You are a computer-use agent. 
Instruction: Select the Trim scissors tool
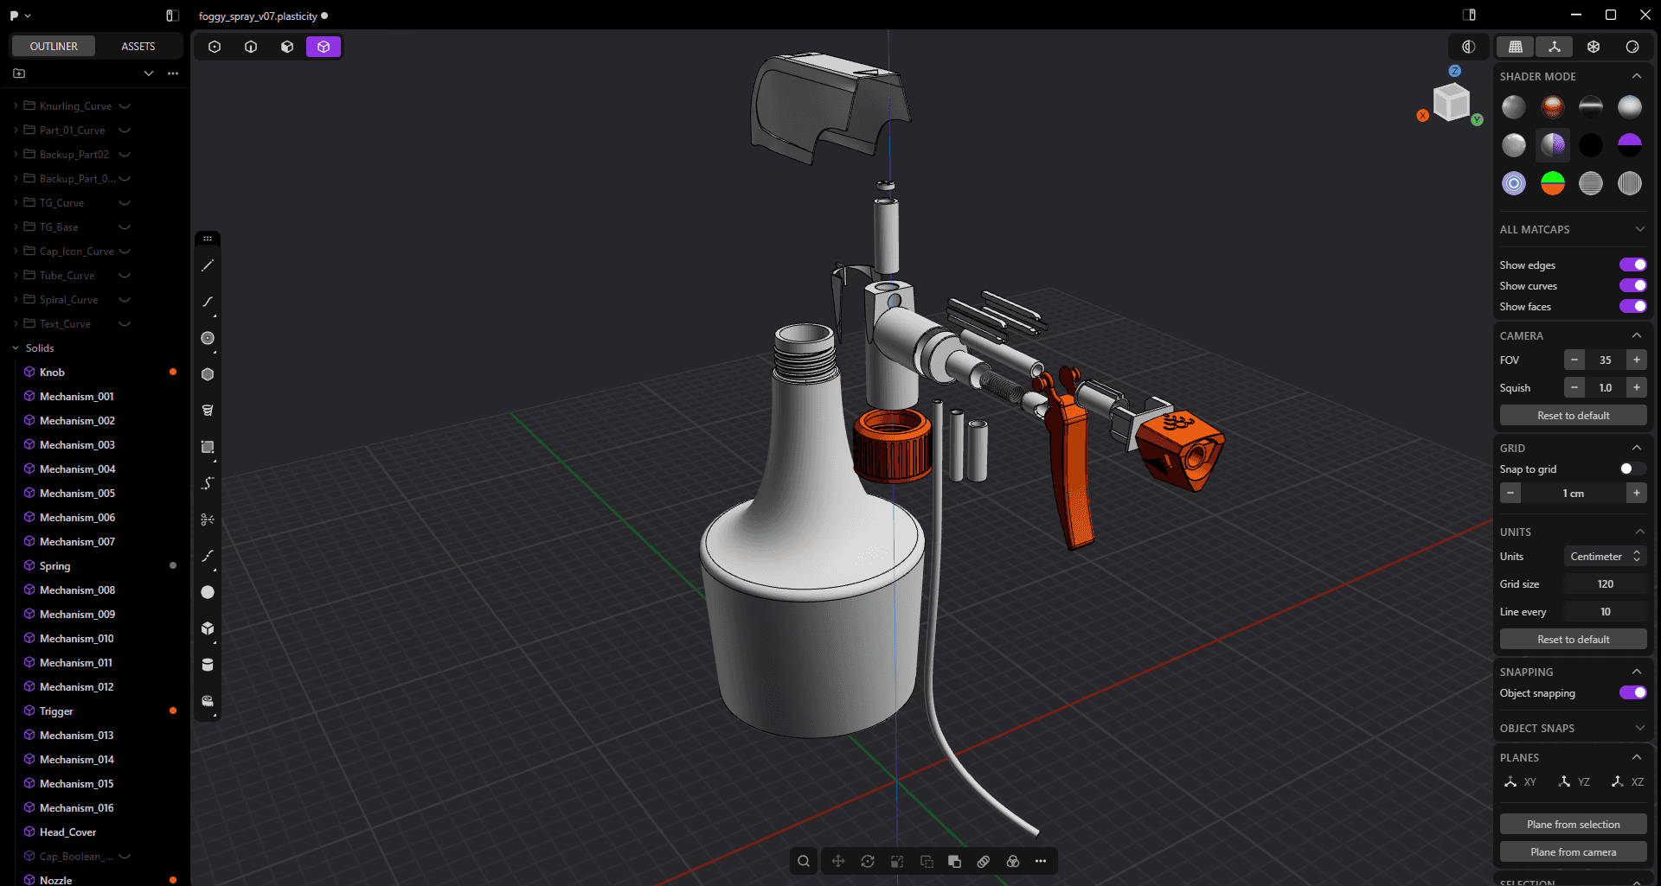208,519
